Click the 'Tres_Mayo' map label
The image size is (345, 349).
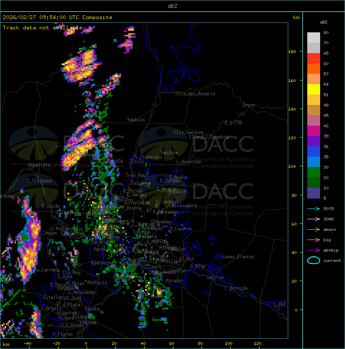(x=137, y=175)
